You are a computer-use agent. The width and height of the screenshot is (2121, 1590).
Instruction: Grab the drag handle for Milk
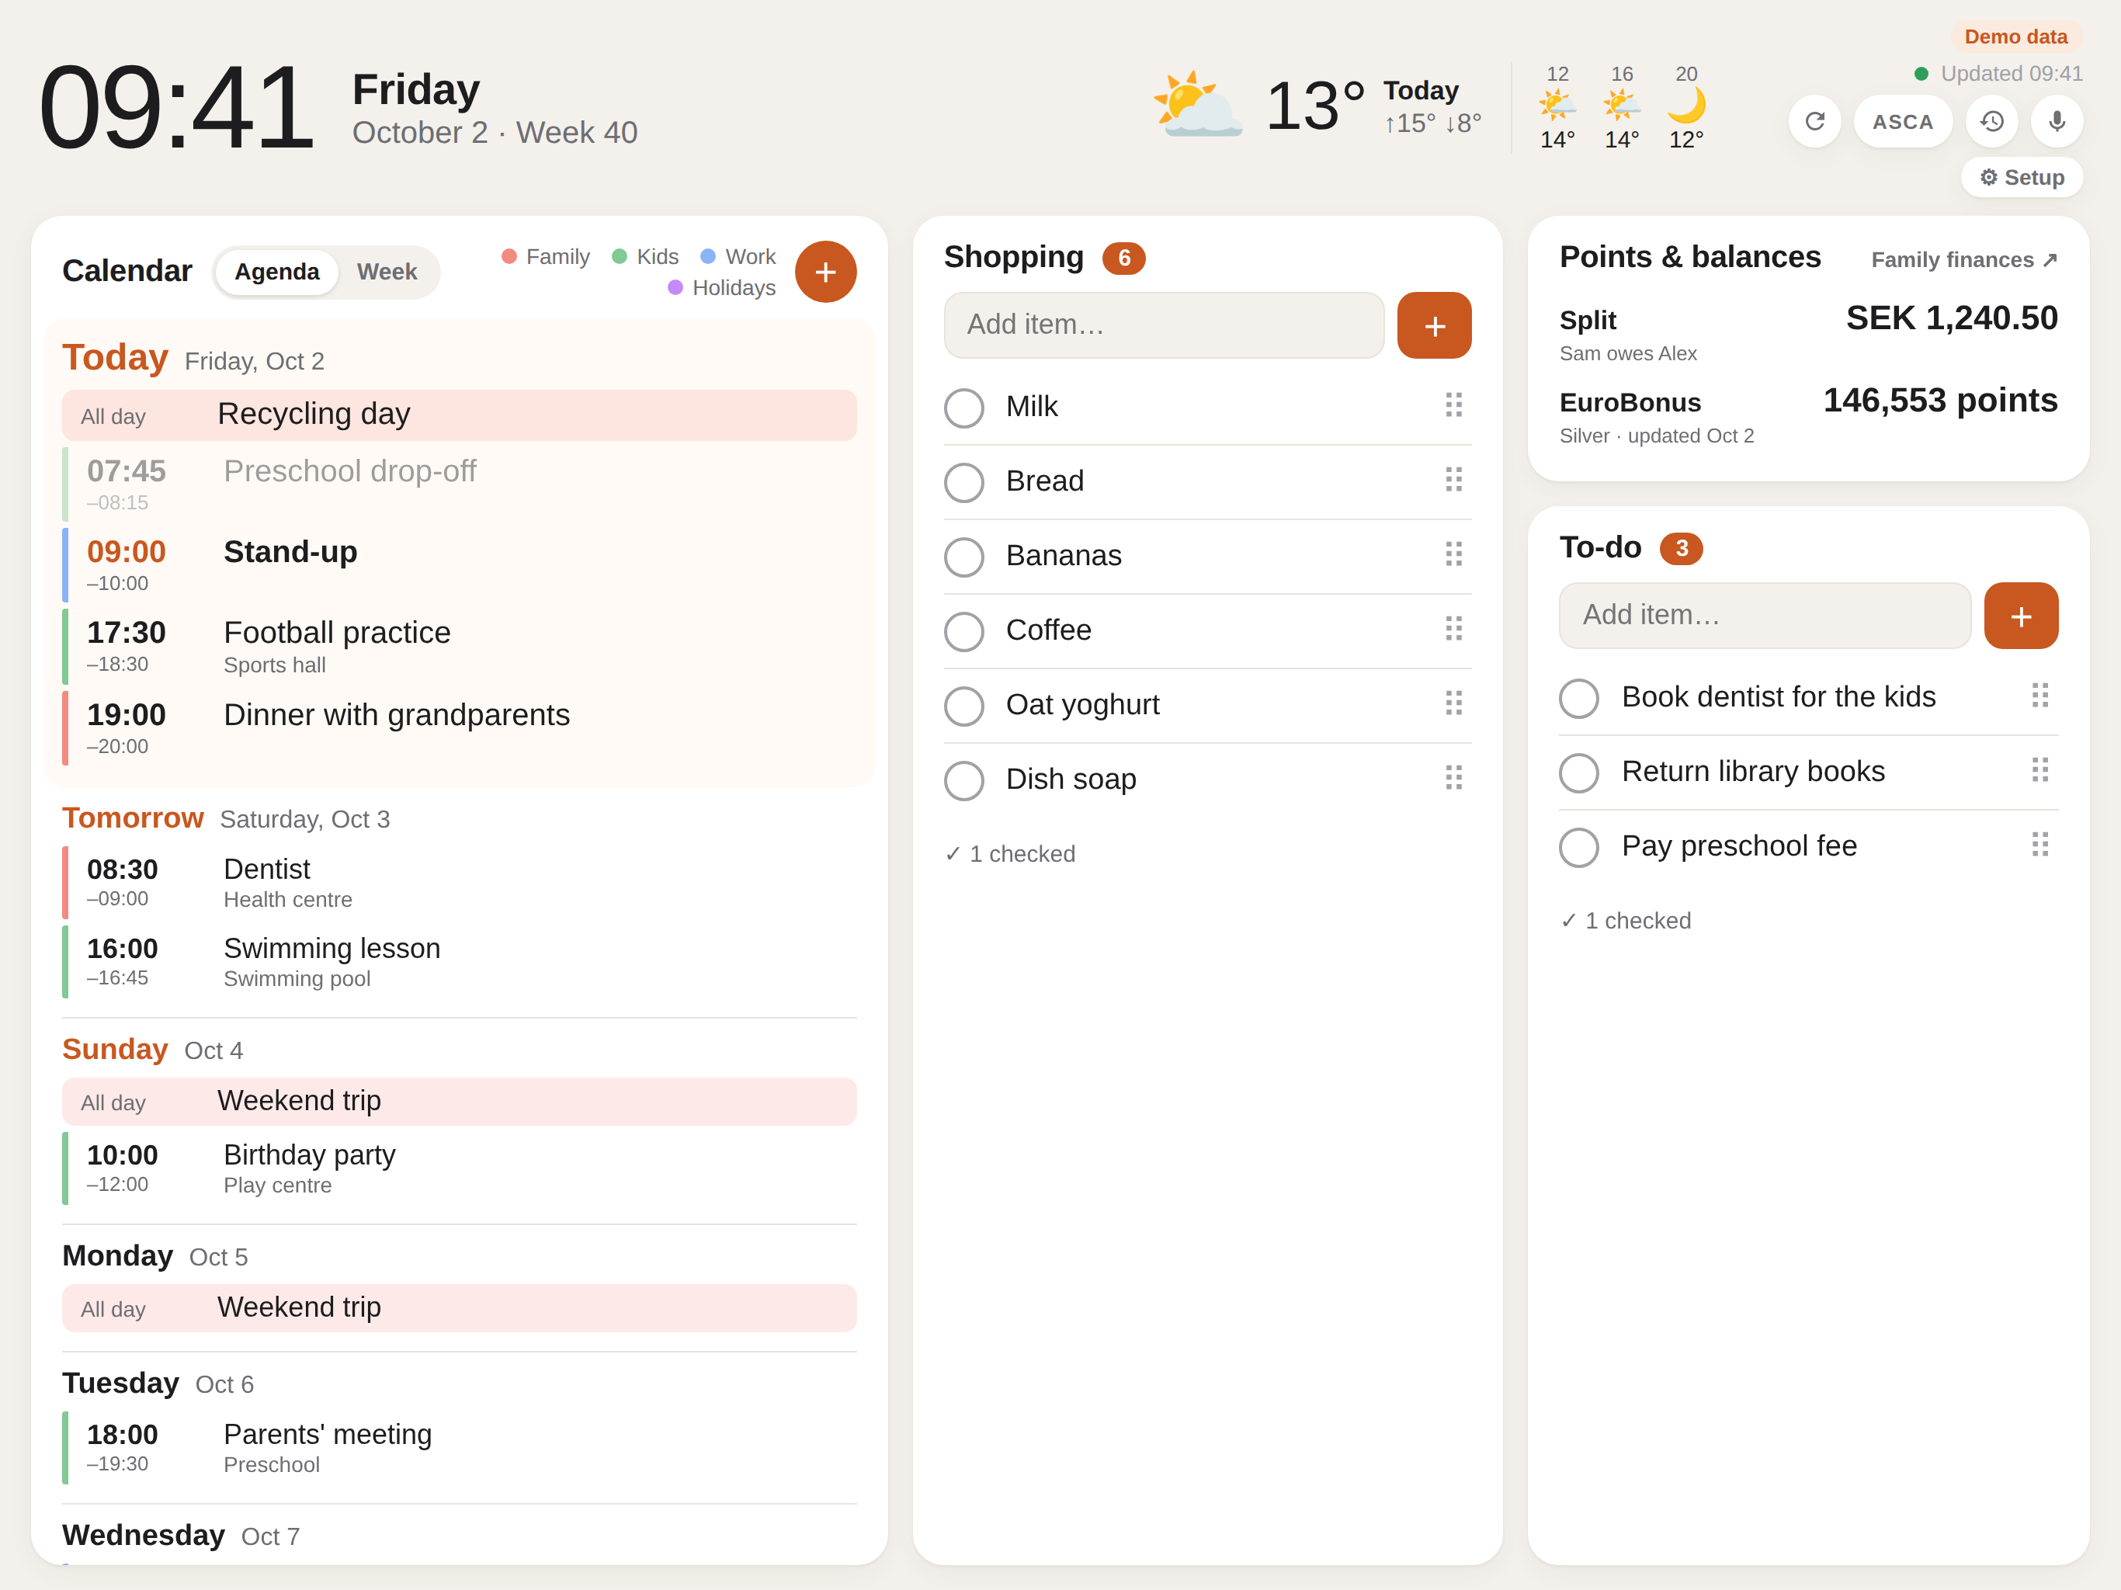[x=1453, y=405]
